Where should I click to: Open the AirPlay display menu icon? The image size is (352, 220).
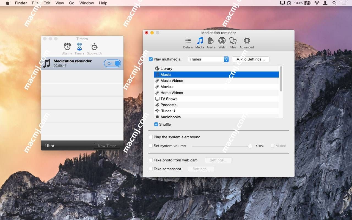click(282, 3)
